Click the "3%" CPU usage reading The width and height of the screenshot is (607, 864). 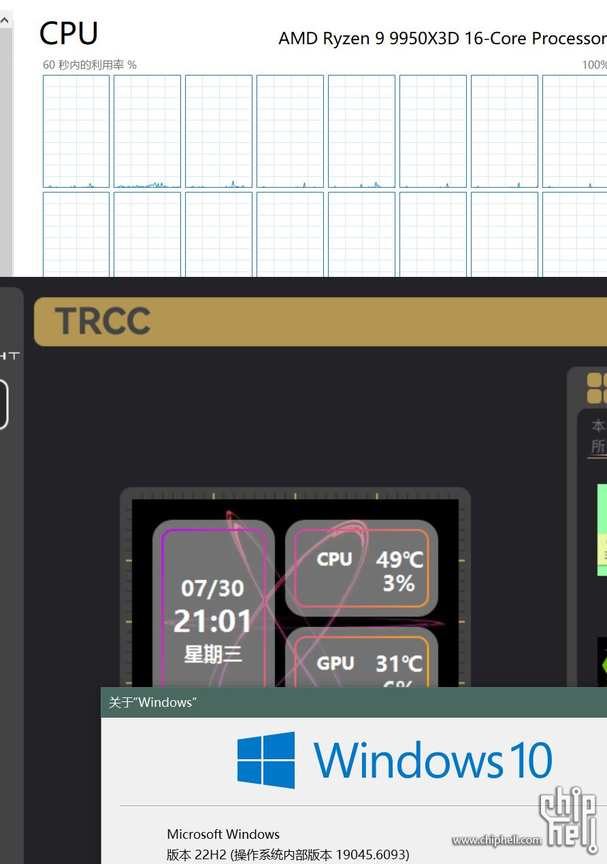tap(399, 584)
